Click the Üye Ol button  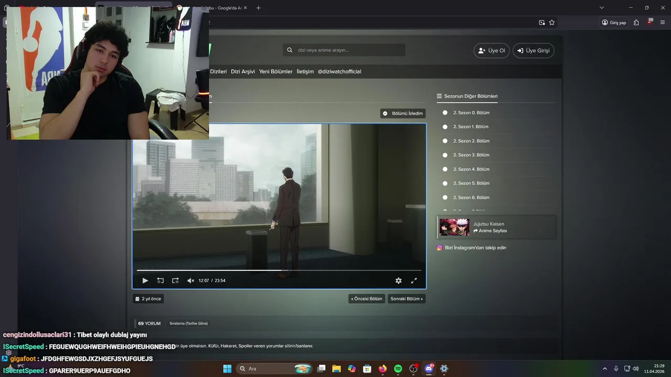[x=492, y=51]
